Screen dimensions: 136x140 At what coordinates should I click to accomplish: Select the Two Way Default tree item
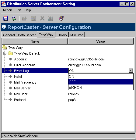click(x=27, y=53)
